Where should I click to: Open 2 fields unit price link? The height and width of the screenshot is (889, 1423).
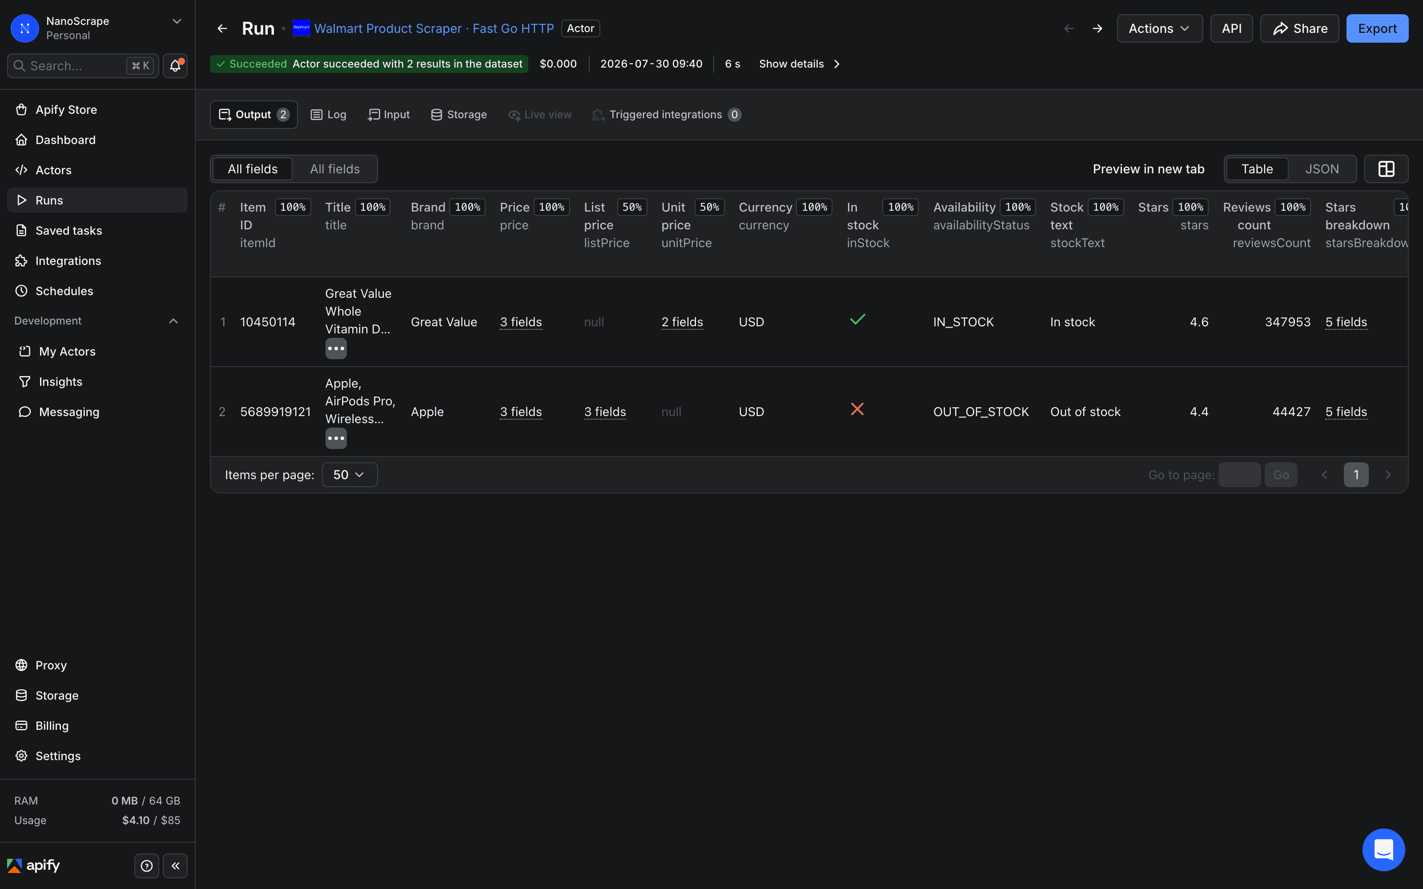click(x=682, y=322)
